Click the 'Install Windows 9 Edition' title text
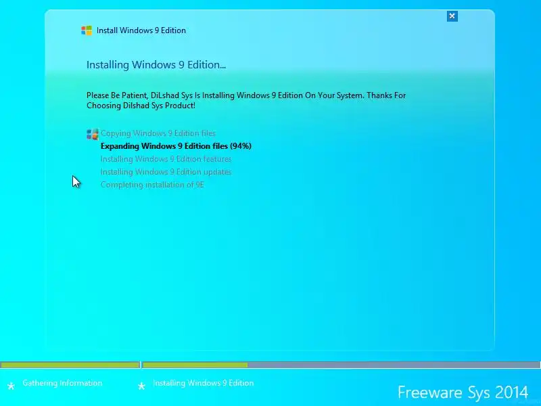541x406 pixels. point(141,30)
